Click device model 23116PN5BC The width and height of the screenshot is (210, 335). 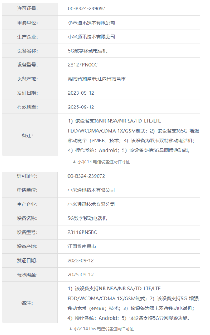click(82, 232)
